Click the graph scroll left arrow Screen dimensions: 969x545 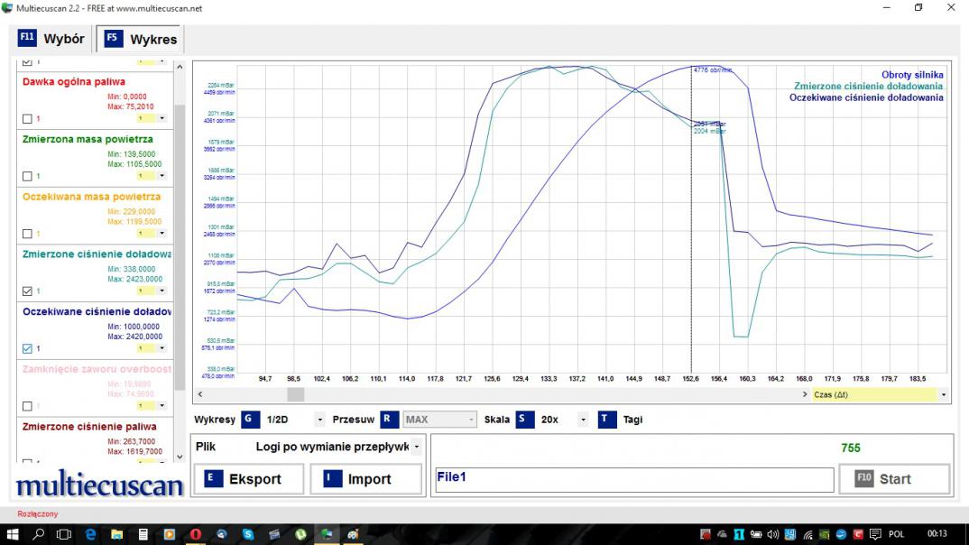click(200, 394)
